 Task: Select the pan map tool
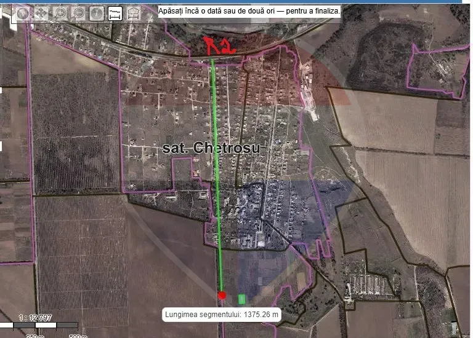click(x=41, y=14)
